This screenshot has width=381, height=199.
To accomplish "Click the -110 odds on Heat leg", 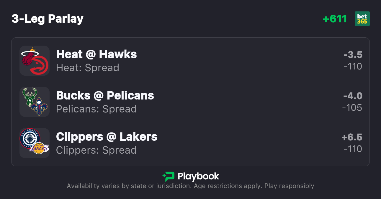I will [353, 67].
